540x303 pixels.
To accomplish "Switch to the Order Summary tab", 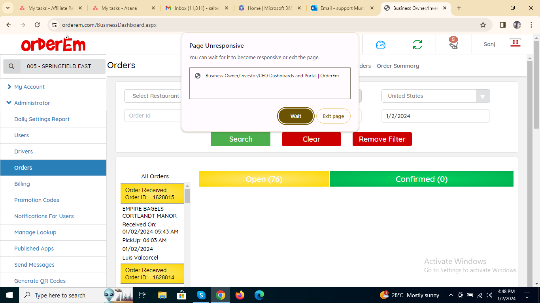I will tap(398, 66).
